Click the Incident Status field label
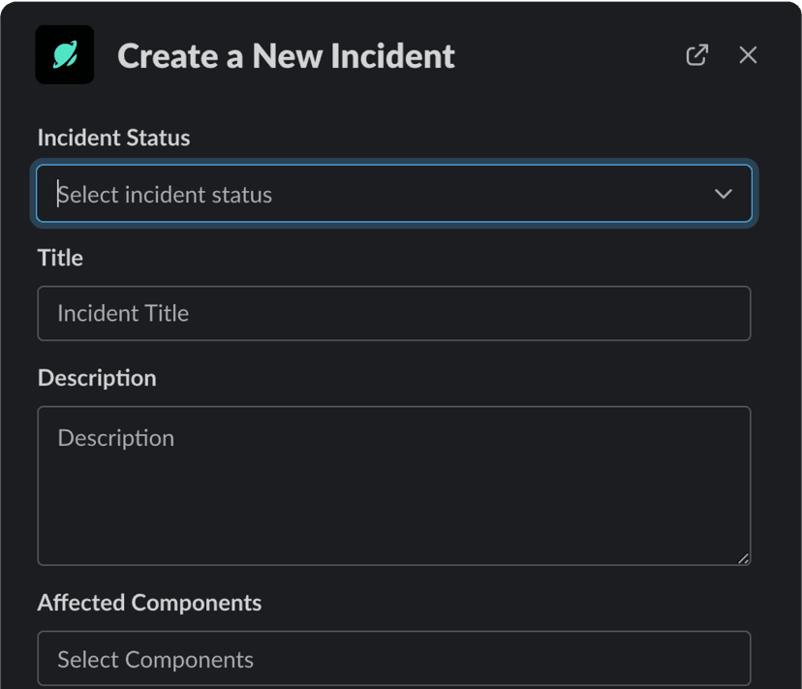Image resolution: width=802 pixels, height=689 pixels. click(x=113, y=138)
